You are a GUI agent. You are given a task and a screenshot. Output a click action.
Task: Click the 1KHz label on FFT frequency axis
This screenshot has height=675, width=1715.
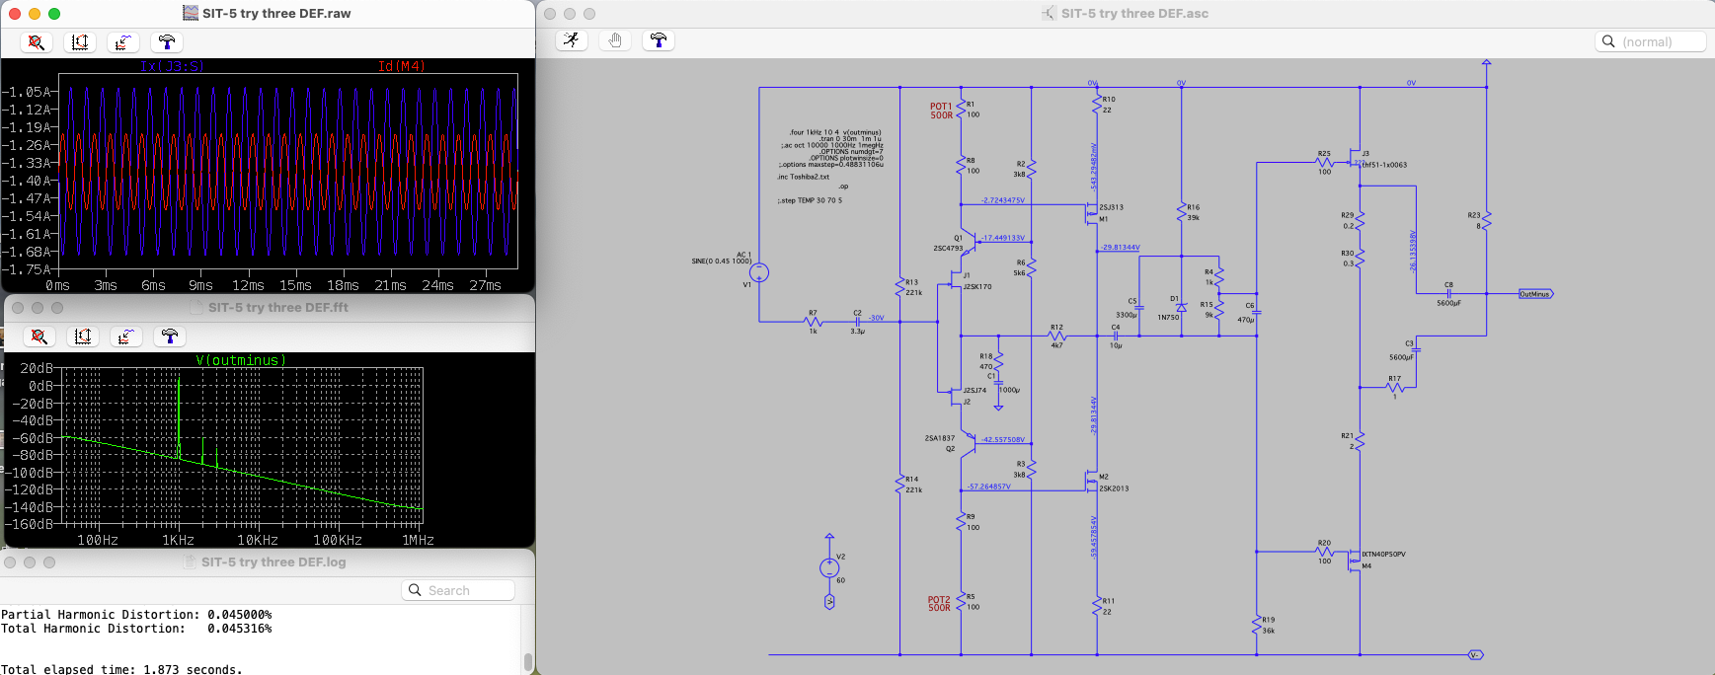click(178, 540)
